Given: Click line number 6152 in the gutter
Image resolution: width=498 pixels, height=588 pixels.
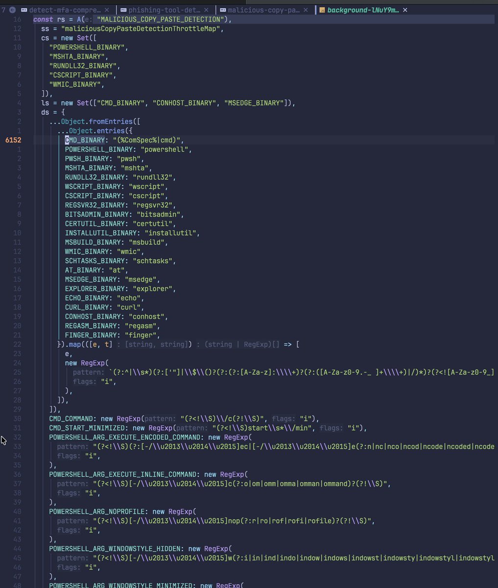Looking at the screenshot, I should 14,140.
